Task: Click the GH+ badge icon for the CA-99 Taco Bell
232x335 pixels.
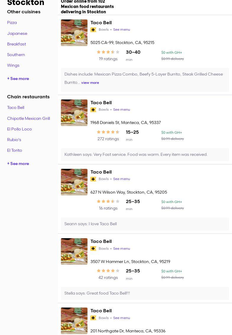Action: pyautogui.click(x=93, y=30)
